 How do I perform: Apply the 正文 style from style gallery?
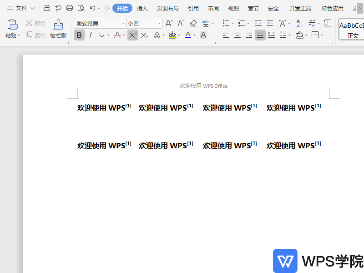(x=353, y=30)
